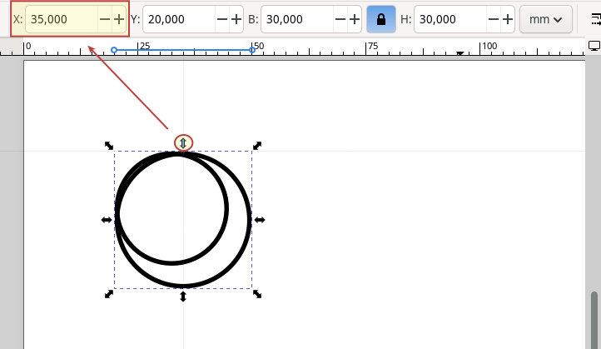Increase the width B value

point(355,19)
